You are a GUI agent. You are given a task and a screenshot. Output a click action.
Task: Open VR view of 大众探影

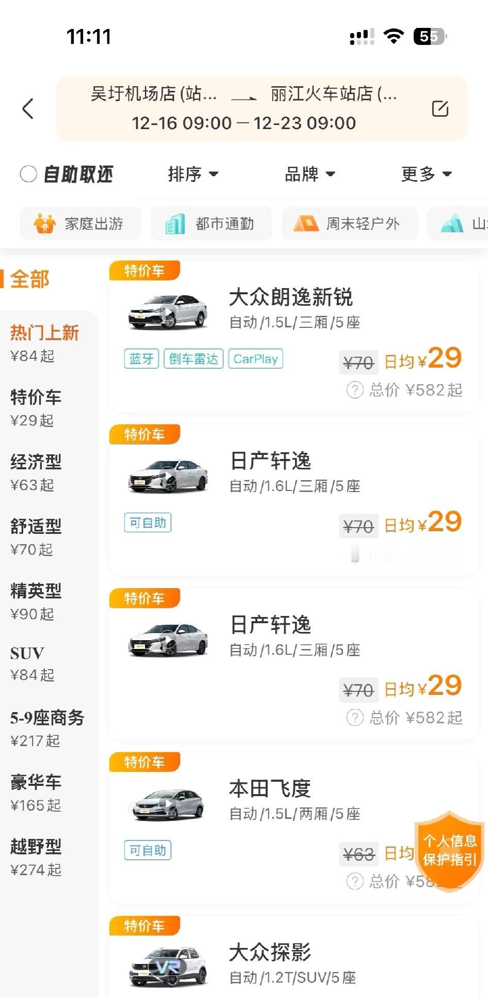[168, 967]
